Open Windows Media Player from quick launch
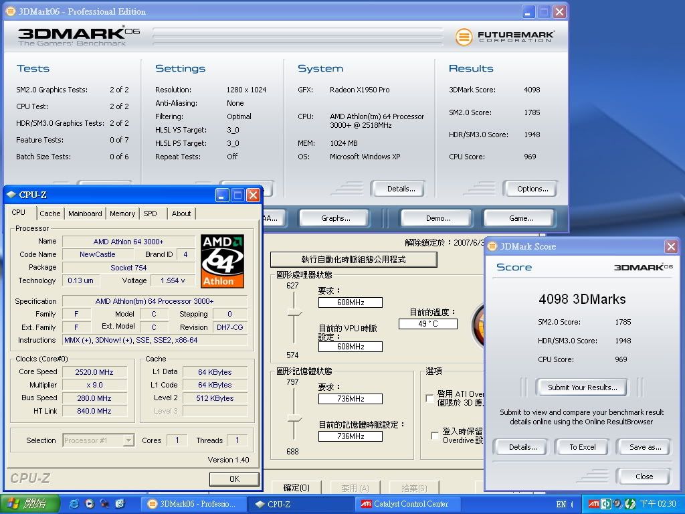The width and height of the screenshot is (685, 514). click(x=89, y=504)
